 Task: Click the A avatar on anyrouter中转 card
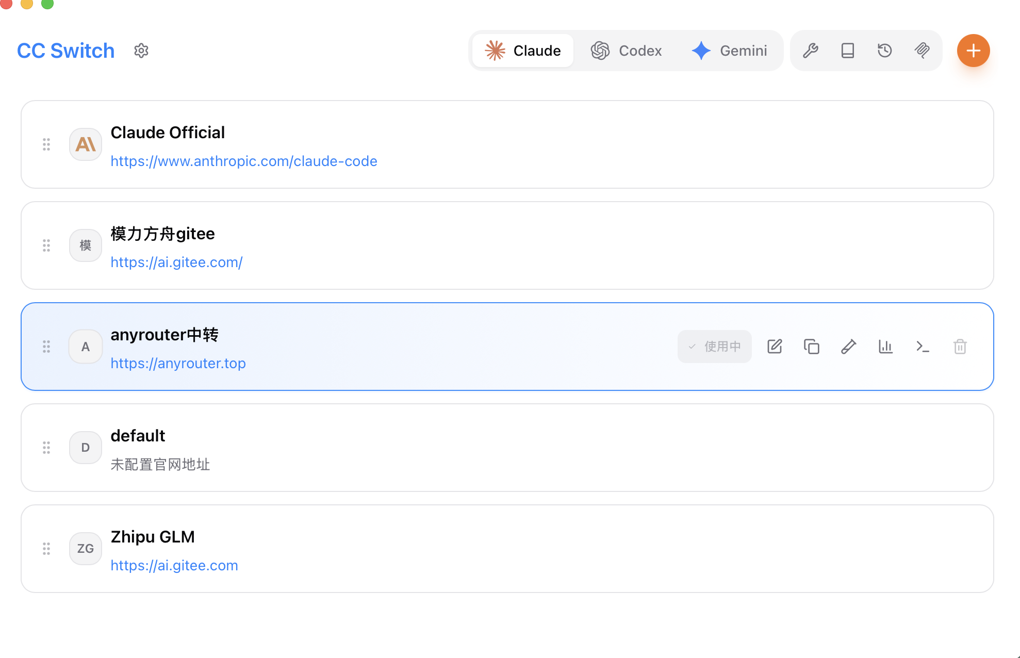point(86,347)
